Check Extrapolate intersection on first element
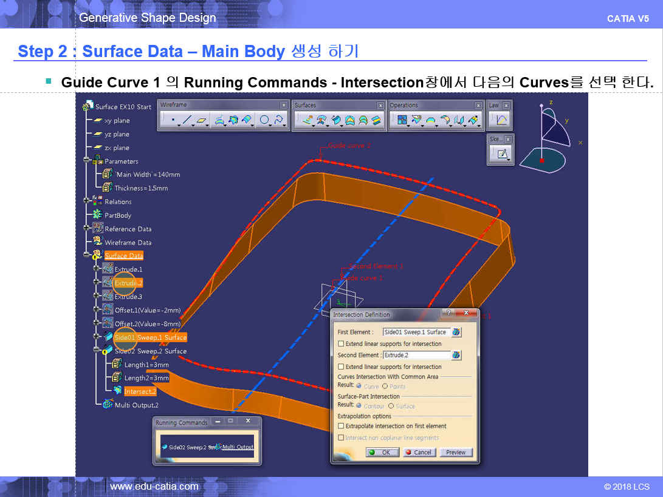The image size is (663, 497). coord(341,426)
